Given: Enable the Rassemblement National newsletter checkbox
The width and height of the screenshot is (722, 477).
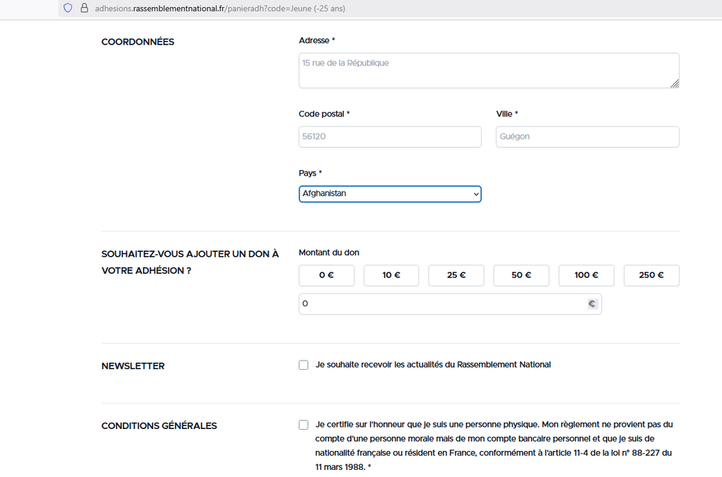Looking at the screenshot, I should coord(304,365).
